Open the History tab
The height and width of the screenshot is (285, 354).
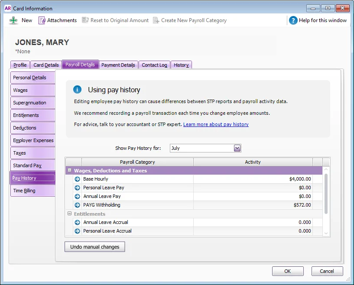181,65
